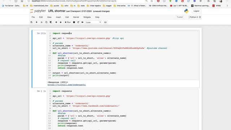This screenshot has width=231, height=130.
Task: Open the Help menu
Action: [97, 17]
